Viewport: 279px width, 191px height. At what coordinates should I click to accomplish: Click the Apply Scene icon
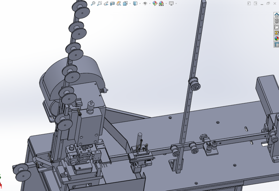point(161,3)
